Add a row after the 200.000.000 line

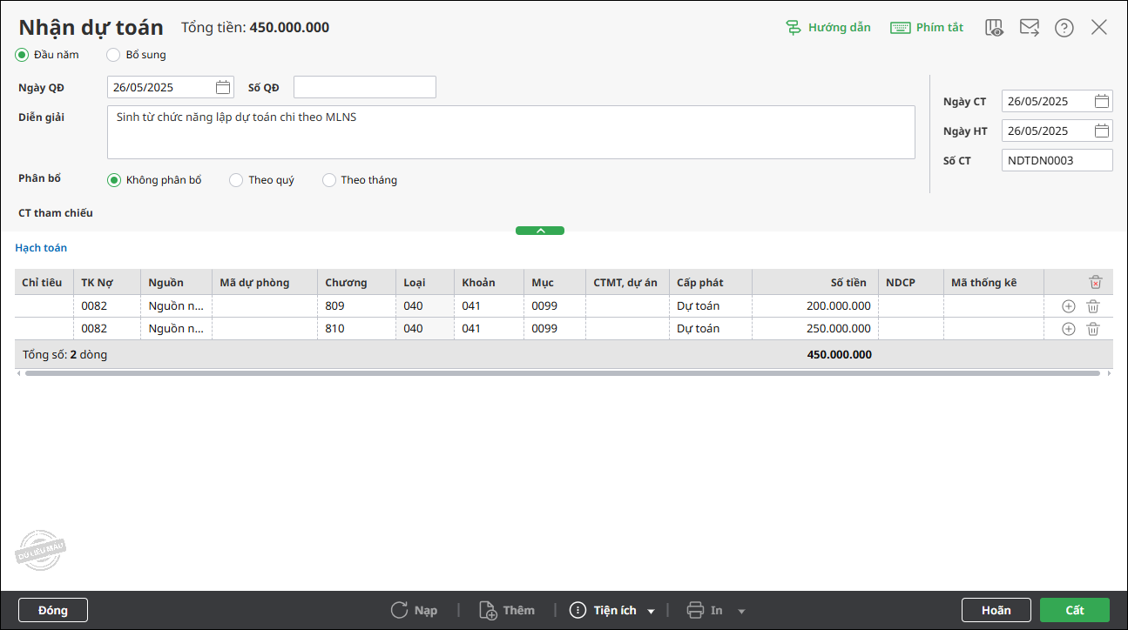point(1069,306)
